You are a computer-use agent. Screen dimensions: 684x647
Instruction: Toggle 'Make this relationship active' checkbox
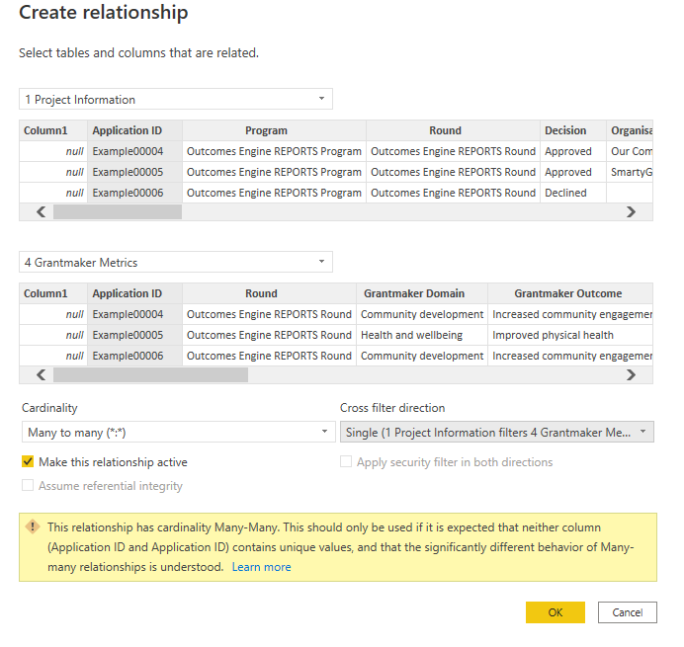pos(28,462)
